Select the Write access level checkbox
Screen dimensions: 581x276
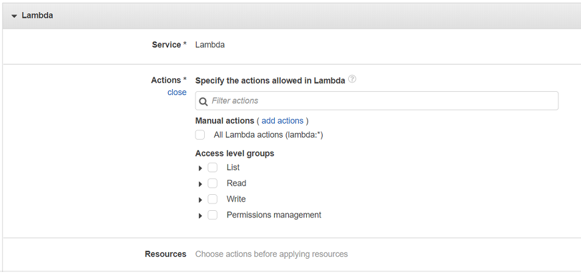213,200
